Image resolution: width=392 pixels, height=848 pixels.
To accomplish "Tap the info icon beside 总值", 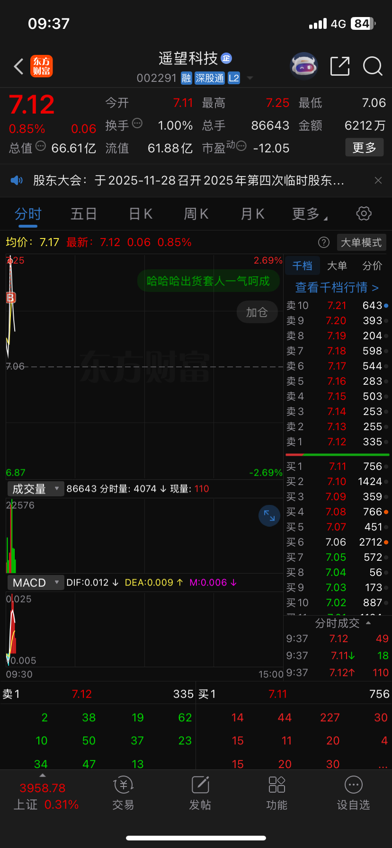I will (x=41, y=146).
